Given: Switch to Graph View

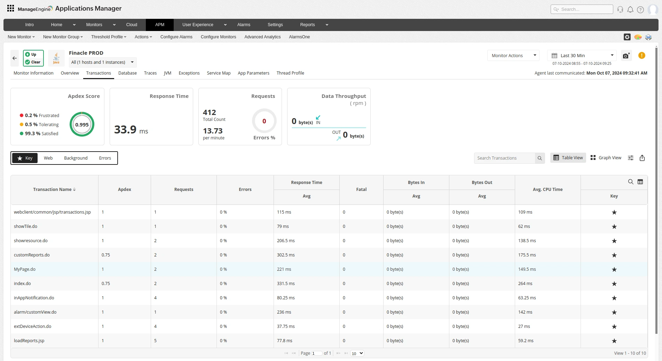Looking at the screenshot, I should pos(606,158).
